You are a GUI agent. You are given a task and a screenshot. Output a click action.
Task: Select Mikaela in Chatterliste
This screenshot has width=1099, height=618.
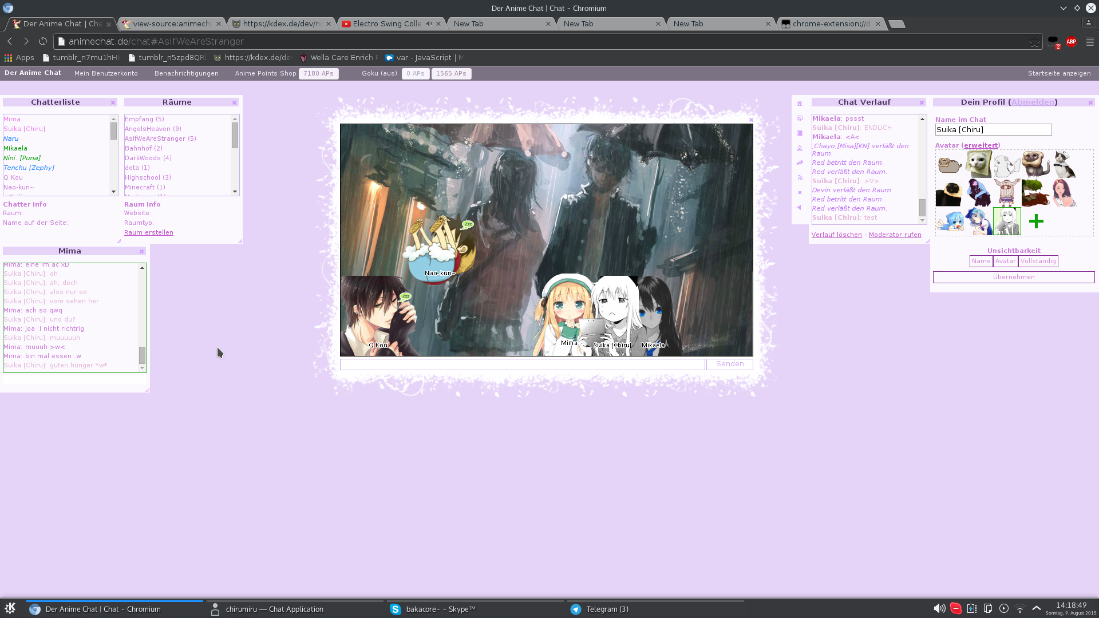[x=15, y=149]
